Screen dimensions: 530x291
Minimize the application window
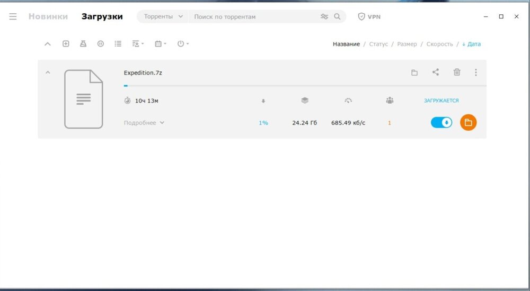pos(485,16)
